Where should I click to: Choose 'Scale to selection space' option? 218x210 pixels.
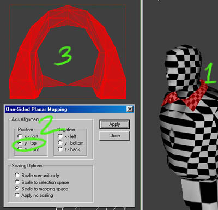pos(17,182)
